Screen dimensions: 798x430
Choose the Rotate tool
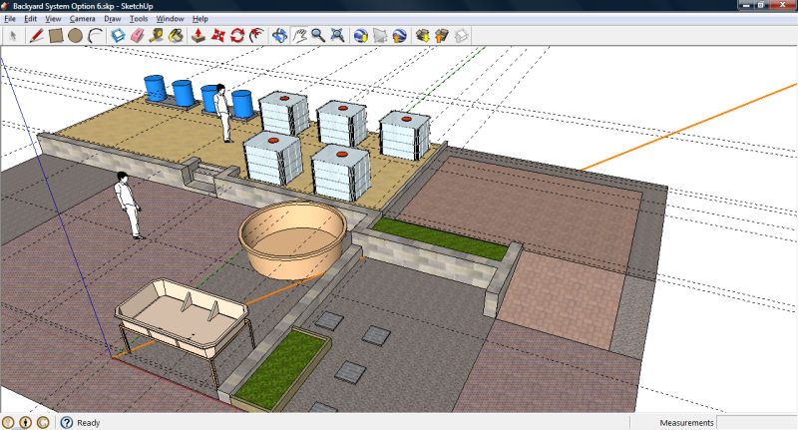tap(237, 36)
